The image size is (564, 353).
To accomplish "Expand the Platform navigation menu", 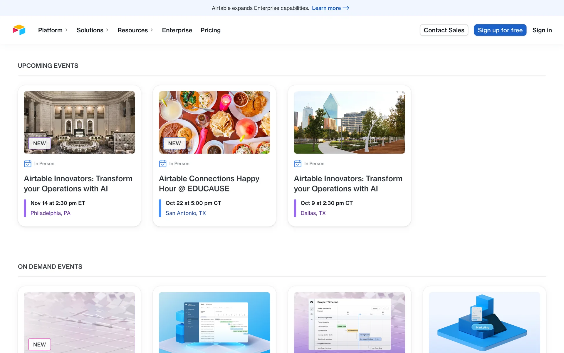I will pos(53,30).
